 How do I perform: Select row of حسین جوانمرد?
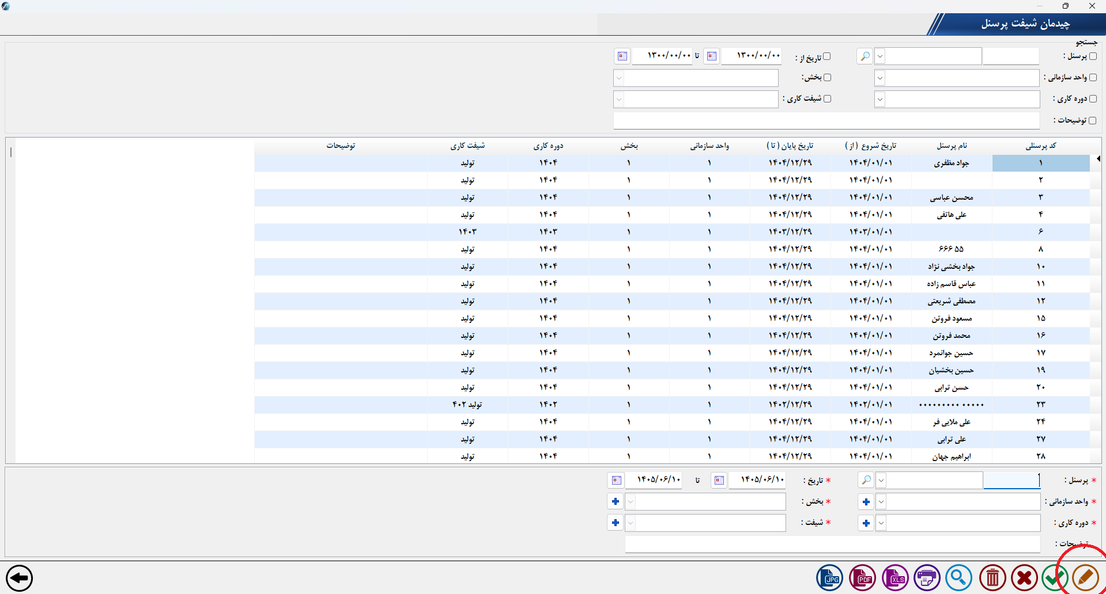[x=672, y=353]
